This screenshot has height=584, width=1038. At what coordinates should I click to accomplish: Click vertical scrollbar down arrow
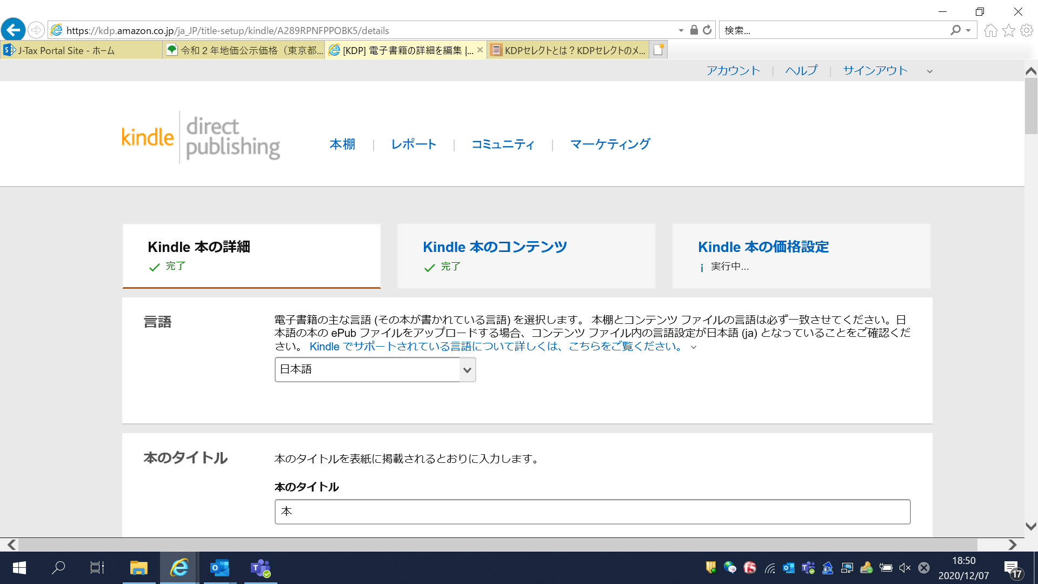(1031, 526)
